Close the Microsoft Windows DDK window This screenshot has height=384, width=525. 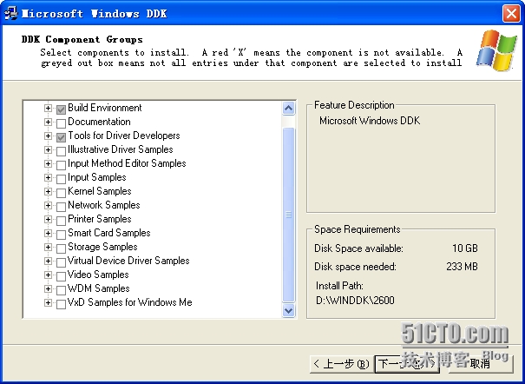511,14
